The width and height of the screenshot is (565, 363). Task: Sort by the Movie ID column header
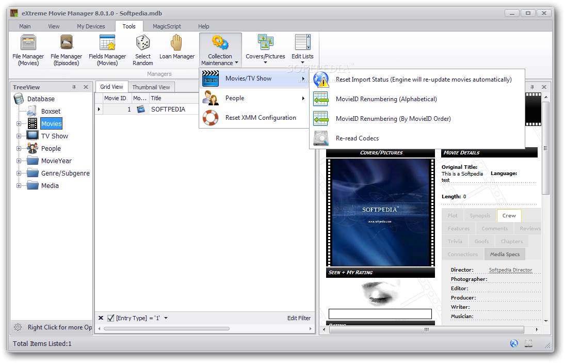click(x=115, y=98)
